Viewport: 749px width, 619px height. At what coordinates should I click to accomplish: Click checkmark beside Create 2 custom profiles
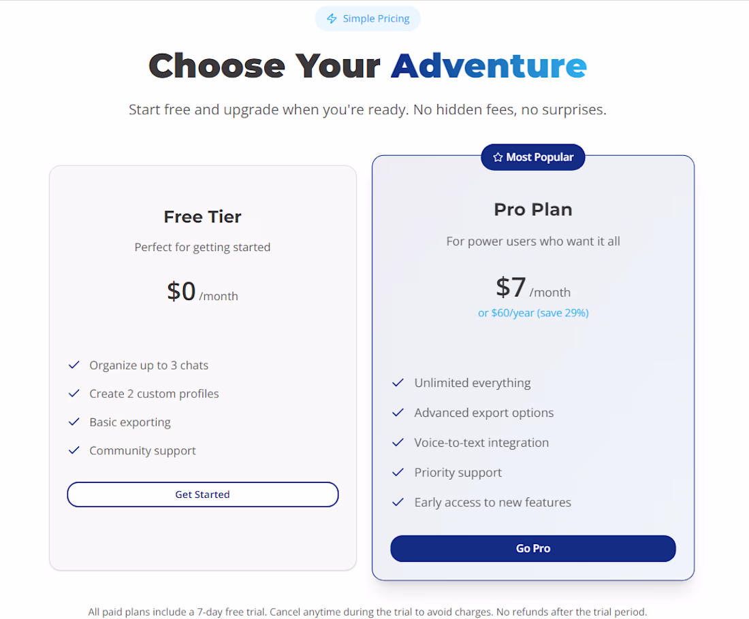pyautogui.click(x=74, y=394)
